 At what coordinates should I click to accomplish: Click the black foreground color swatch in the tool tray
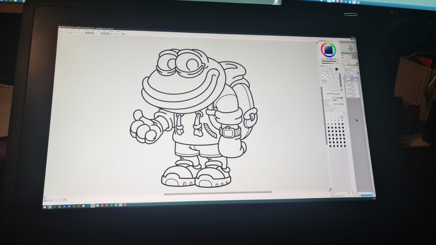(x=336, y=69)
